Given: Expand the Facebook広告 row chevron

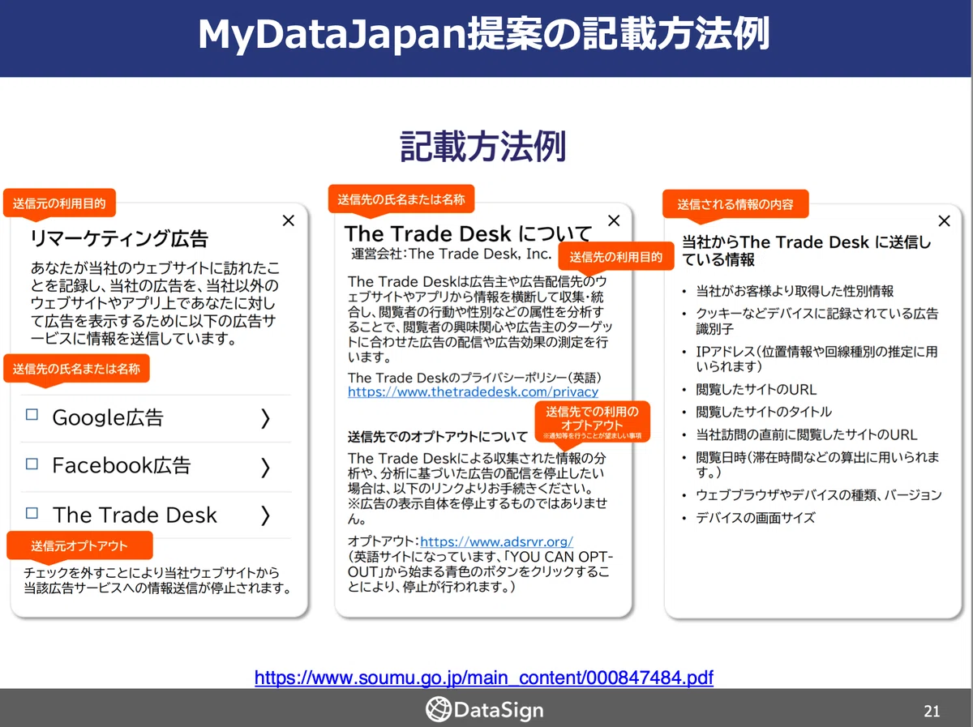Looking at the screenshot, I should pyautogui.click(x=265, y=467).
